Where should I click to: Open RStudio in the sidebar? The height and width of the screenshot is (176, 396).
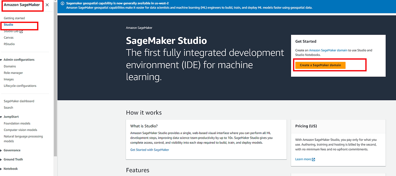click(x=9, y=44)
